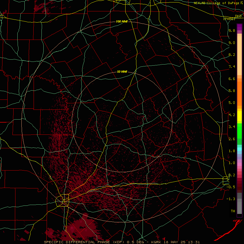Click the 4.2 scale value

click(x=232, y=115)
